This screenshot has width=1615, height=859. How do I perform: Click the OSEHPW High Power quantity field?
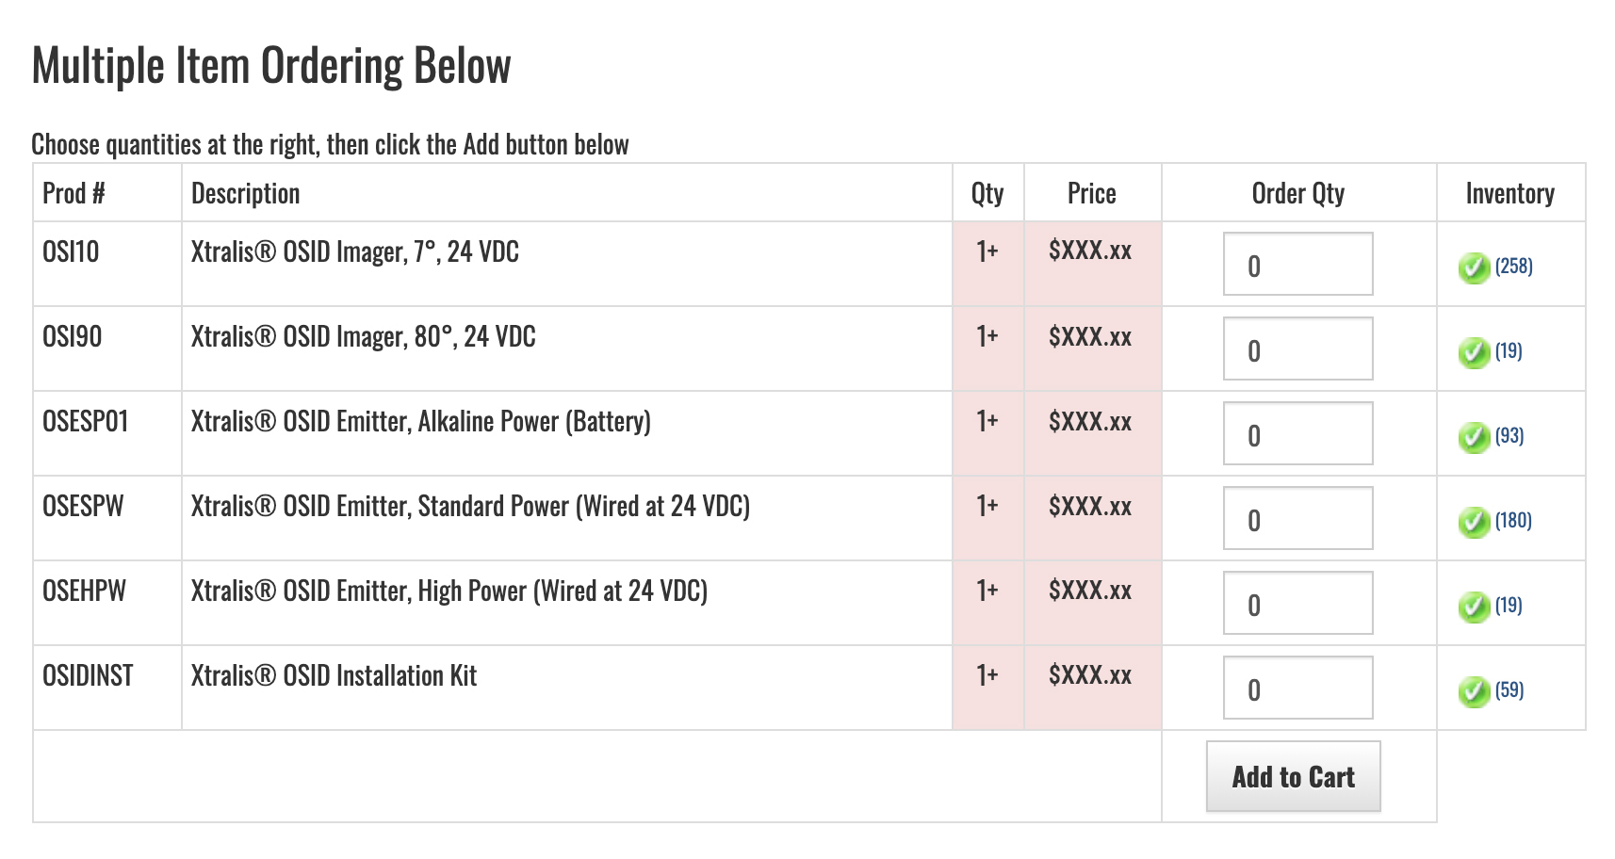pos(1297,603)
